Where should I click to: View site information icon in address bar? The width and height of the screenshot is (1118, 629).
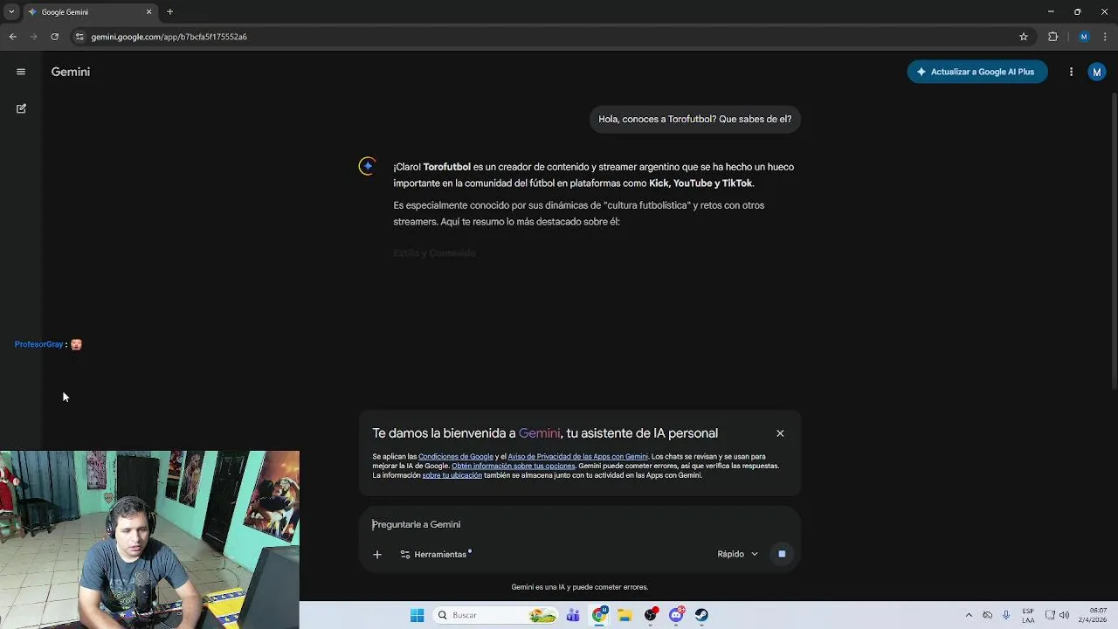pos(79,37)
